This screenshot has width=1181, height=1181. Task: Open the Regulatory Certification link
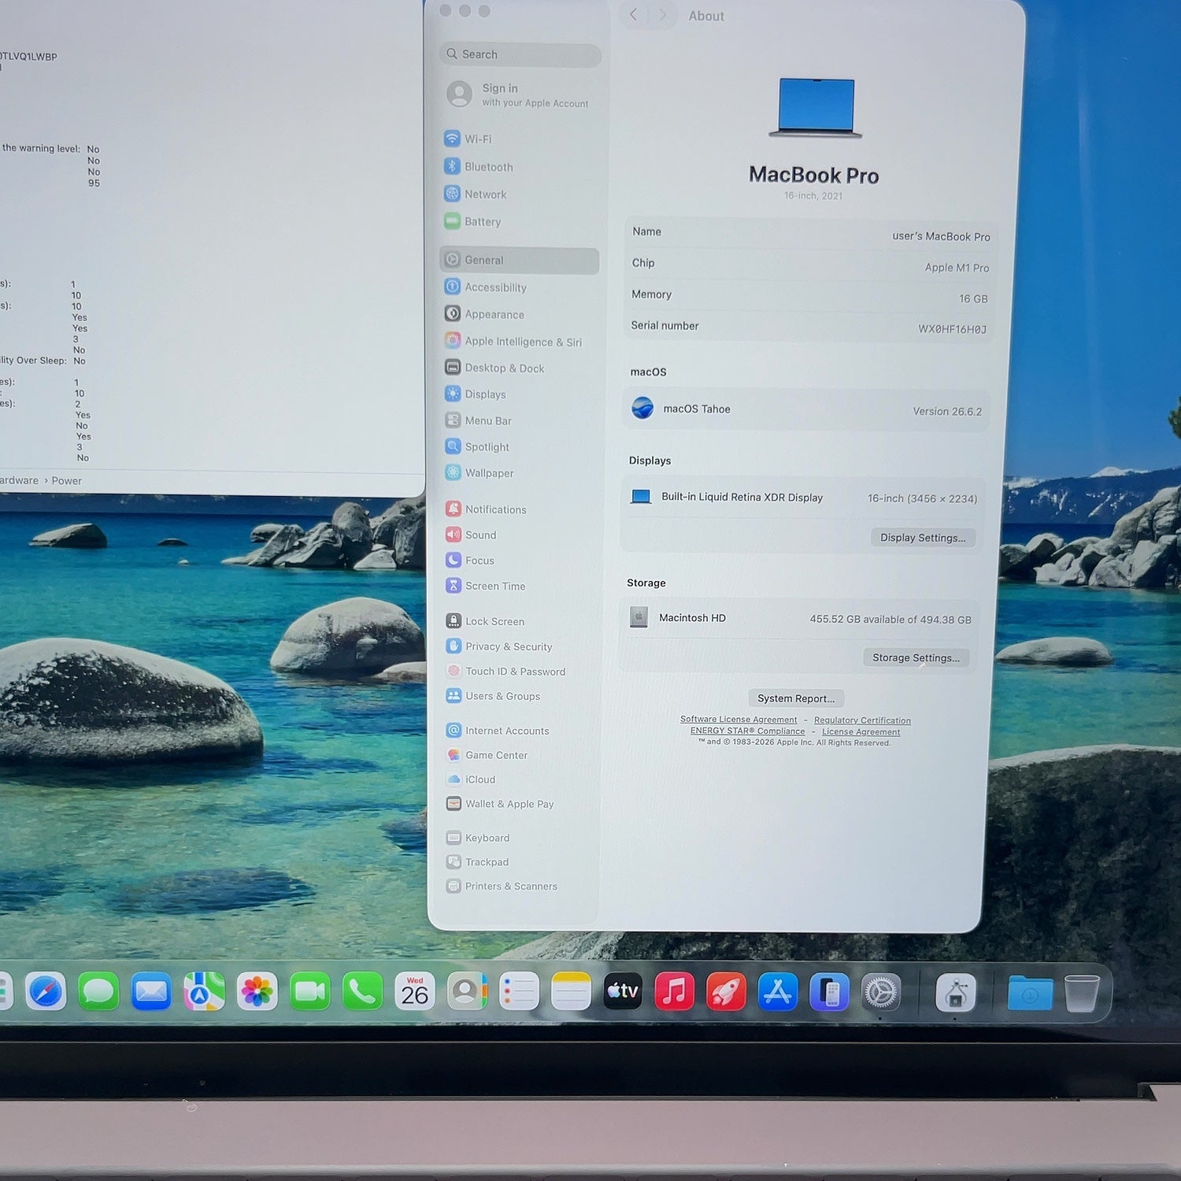point(862,720)
